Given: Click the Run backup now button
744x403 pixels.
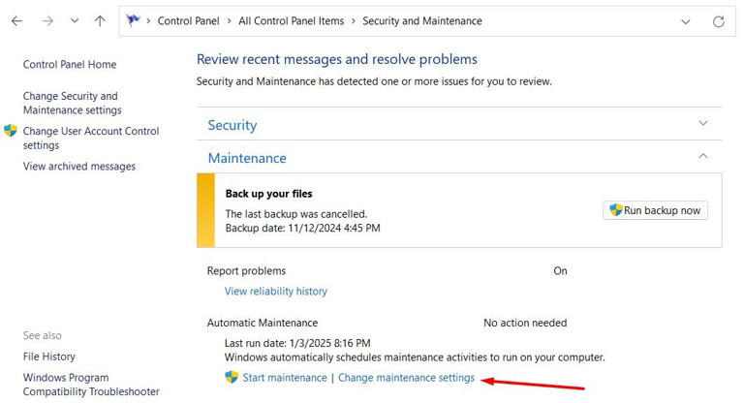Looking at the screenshot, I should pos(655,209).
